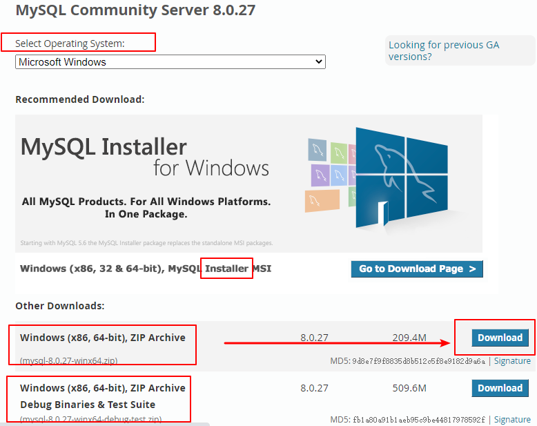Click version 8.0.27 in the first ZIP row
This screenshot has width=537, height=426.
coord(314,338)
